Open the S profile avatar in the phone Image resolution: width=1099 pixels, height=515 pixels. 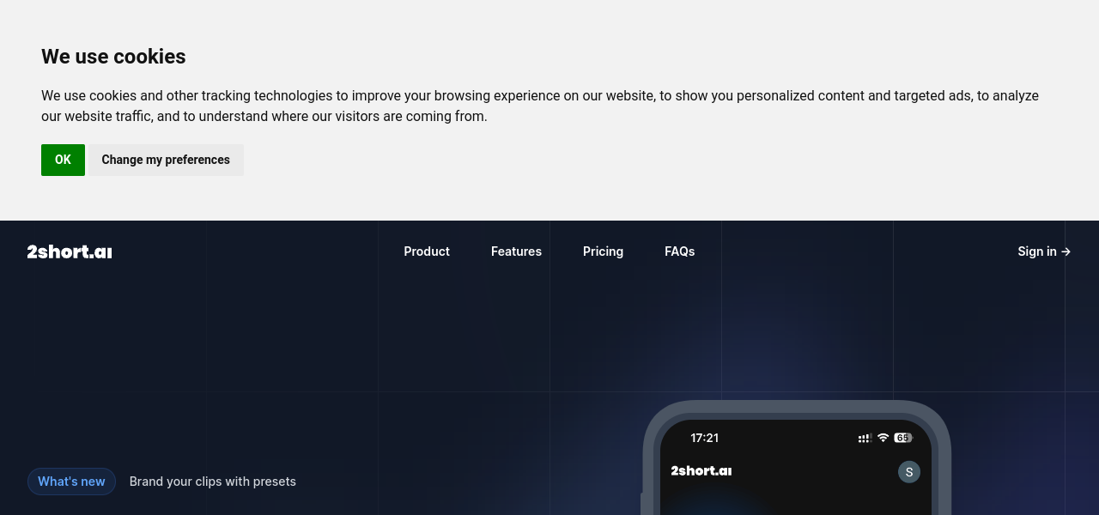coord(908,472)
